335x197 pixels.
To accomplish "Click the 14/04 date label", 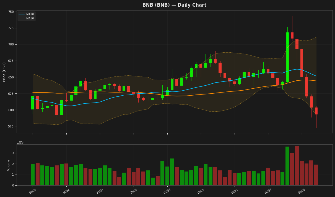I will pyautogui.click(x=66, y=191).
